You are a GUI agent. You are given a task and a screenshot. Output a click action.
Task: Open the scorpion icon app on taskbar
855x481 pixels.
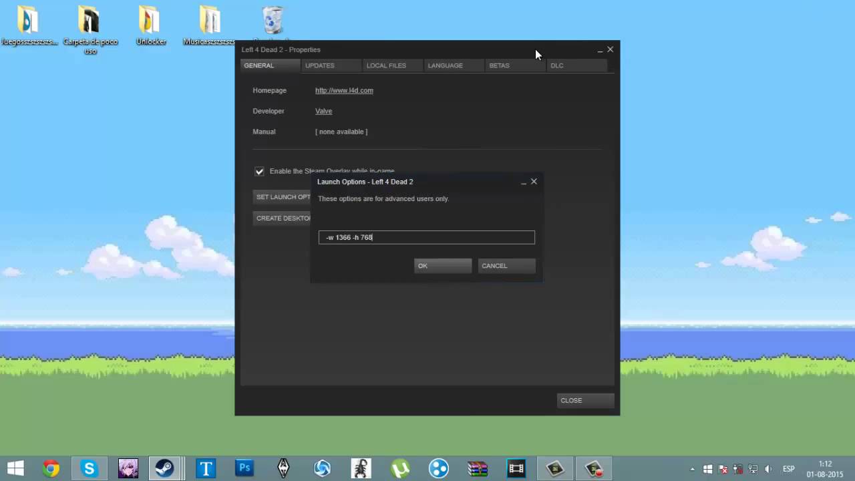(361, 468)
